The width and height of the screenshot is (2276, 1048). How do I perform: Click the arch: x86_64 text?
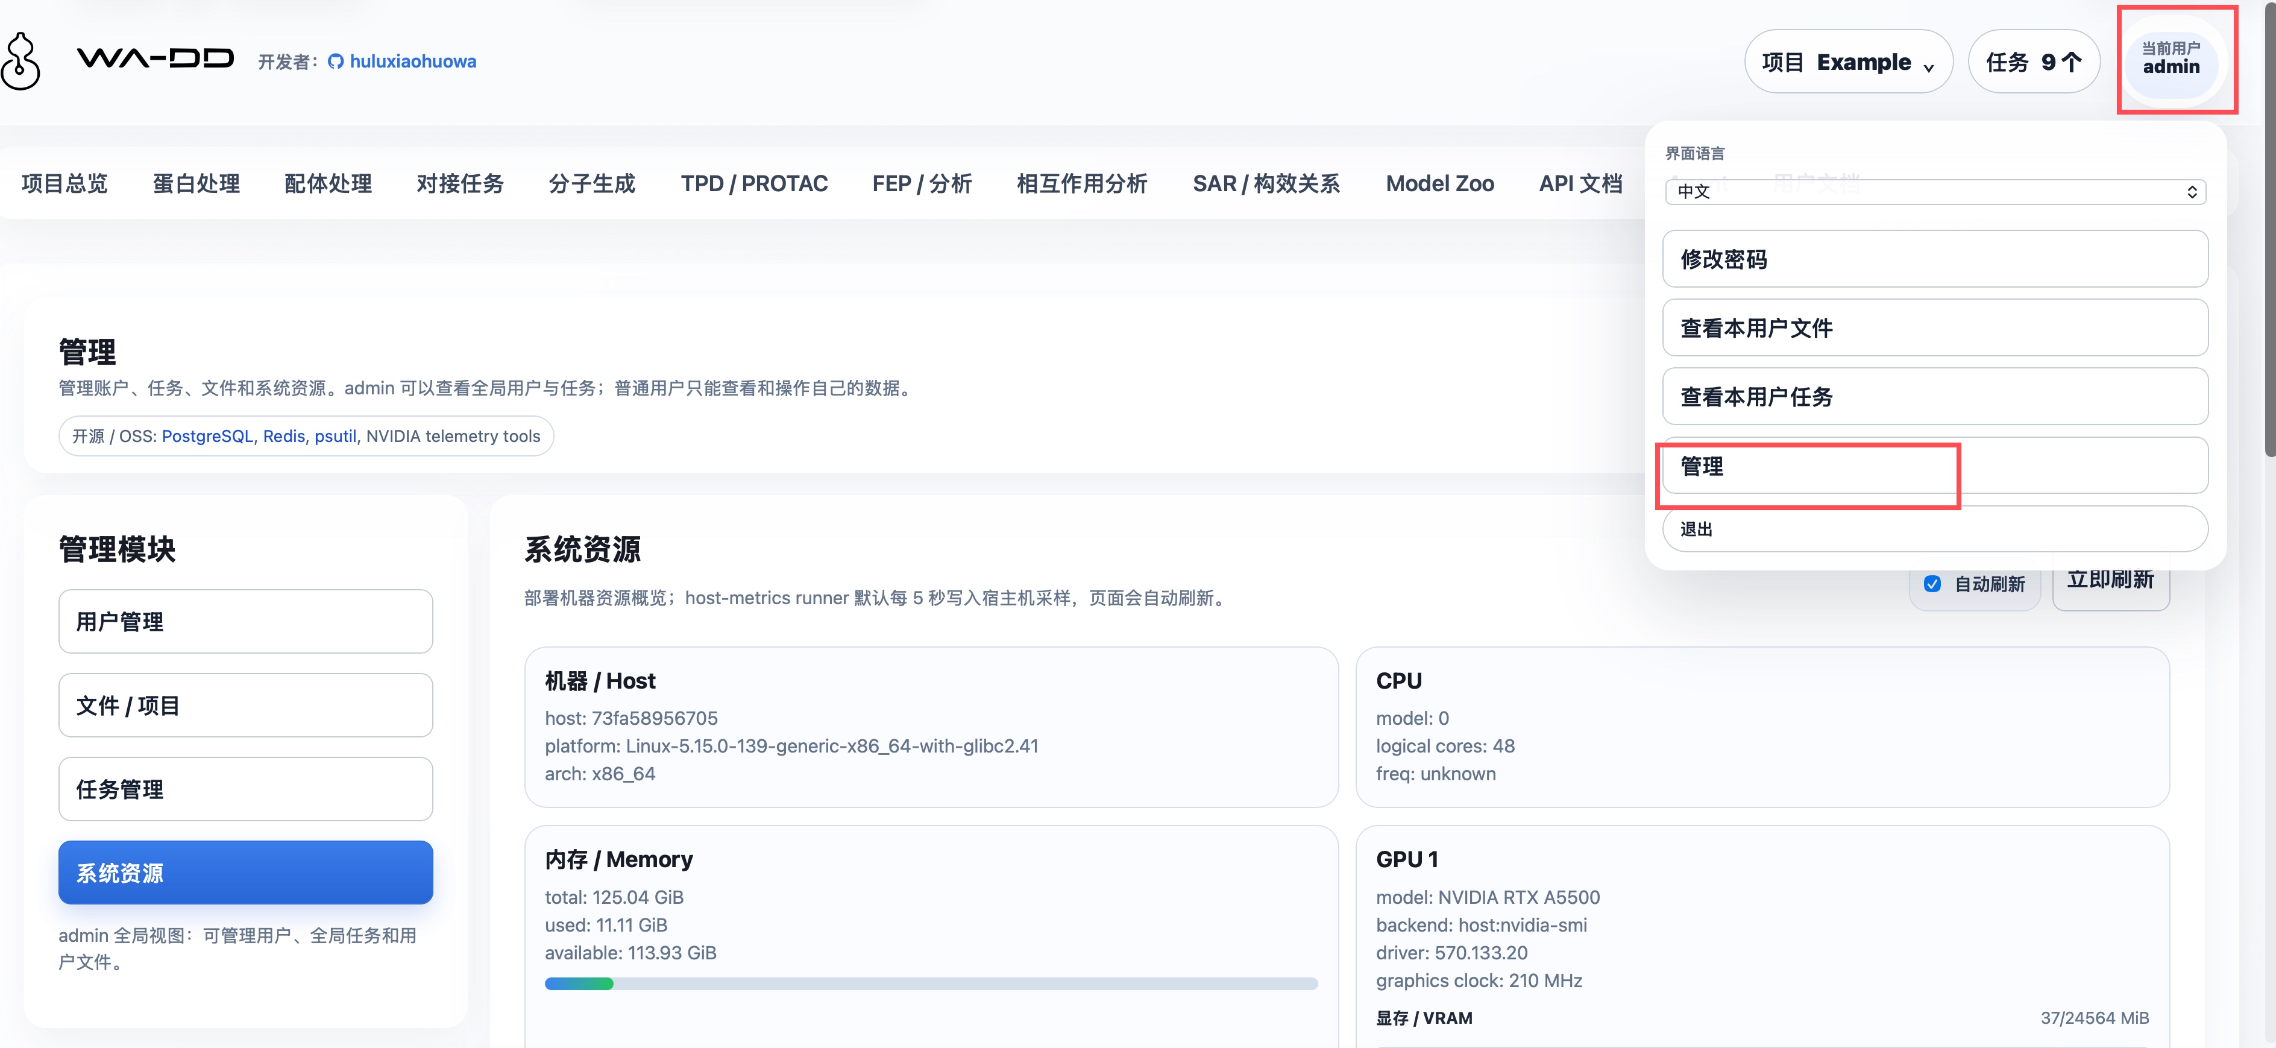point(600,774)
